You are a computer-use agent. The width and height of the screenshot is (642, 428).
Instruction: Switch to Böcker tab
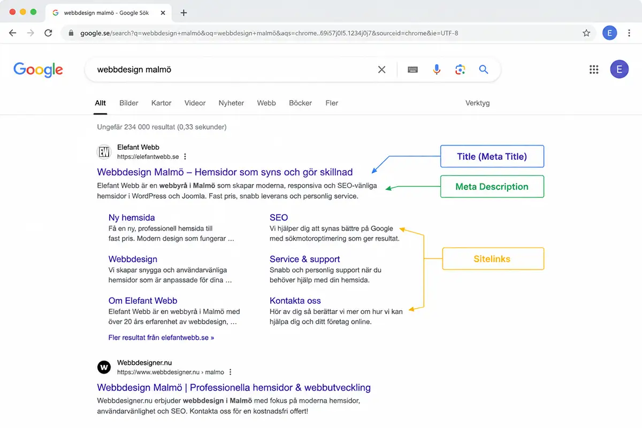click(300, 103)
